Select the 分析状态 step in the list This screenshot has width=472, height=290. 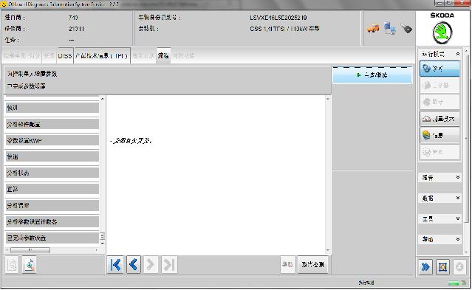52,173
